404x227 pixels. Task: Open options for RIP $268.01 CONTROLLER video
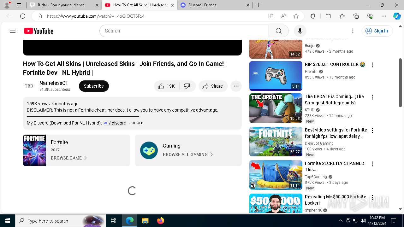(372, 65)
